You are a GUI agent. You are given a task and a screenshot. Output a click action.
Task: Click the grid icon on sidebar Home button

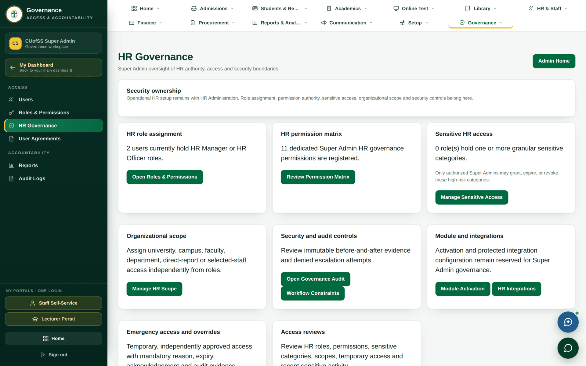tap(46, 339)
